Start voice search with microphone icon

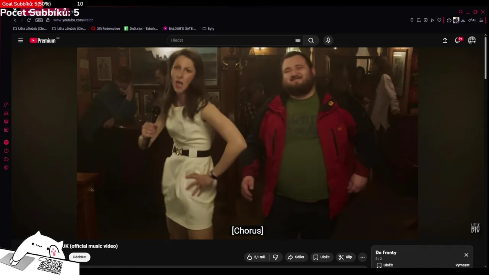tap(328, 40)
